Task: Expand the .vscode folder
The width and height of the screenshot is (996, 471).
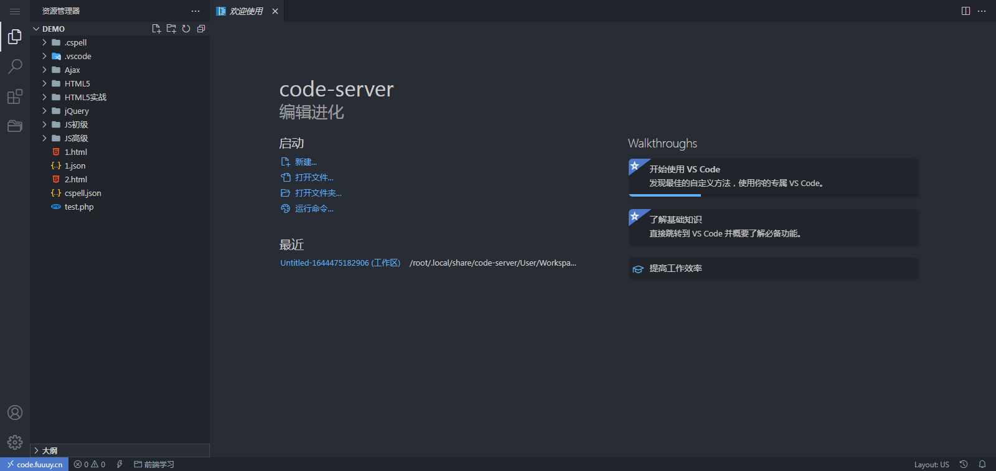Action: [x=120, y=56]
